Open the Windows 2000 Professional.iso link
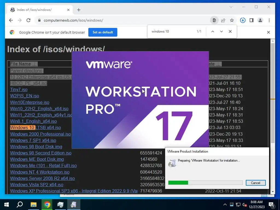280x210 pixels. (x=40, y=134)
